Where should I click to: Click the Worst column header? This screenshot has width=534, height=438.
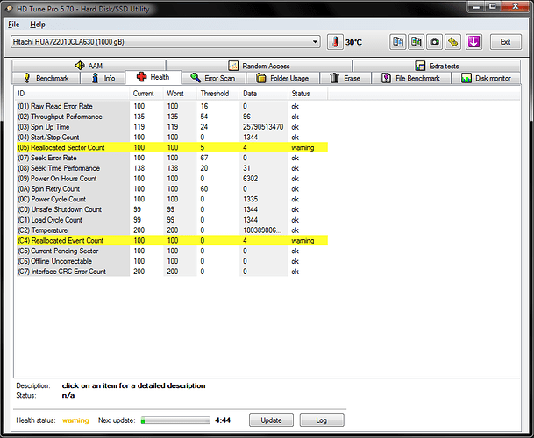[180, 94]
